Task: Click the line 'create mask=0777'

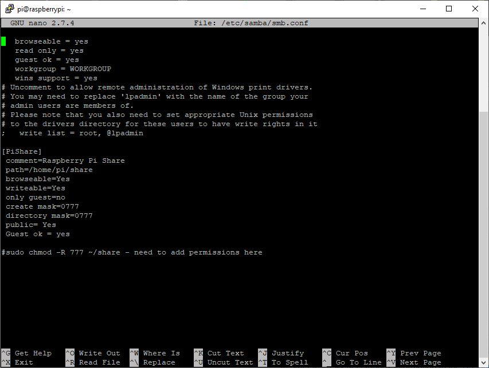Action: [x=42, y=206]
